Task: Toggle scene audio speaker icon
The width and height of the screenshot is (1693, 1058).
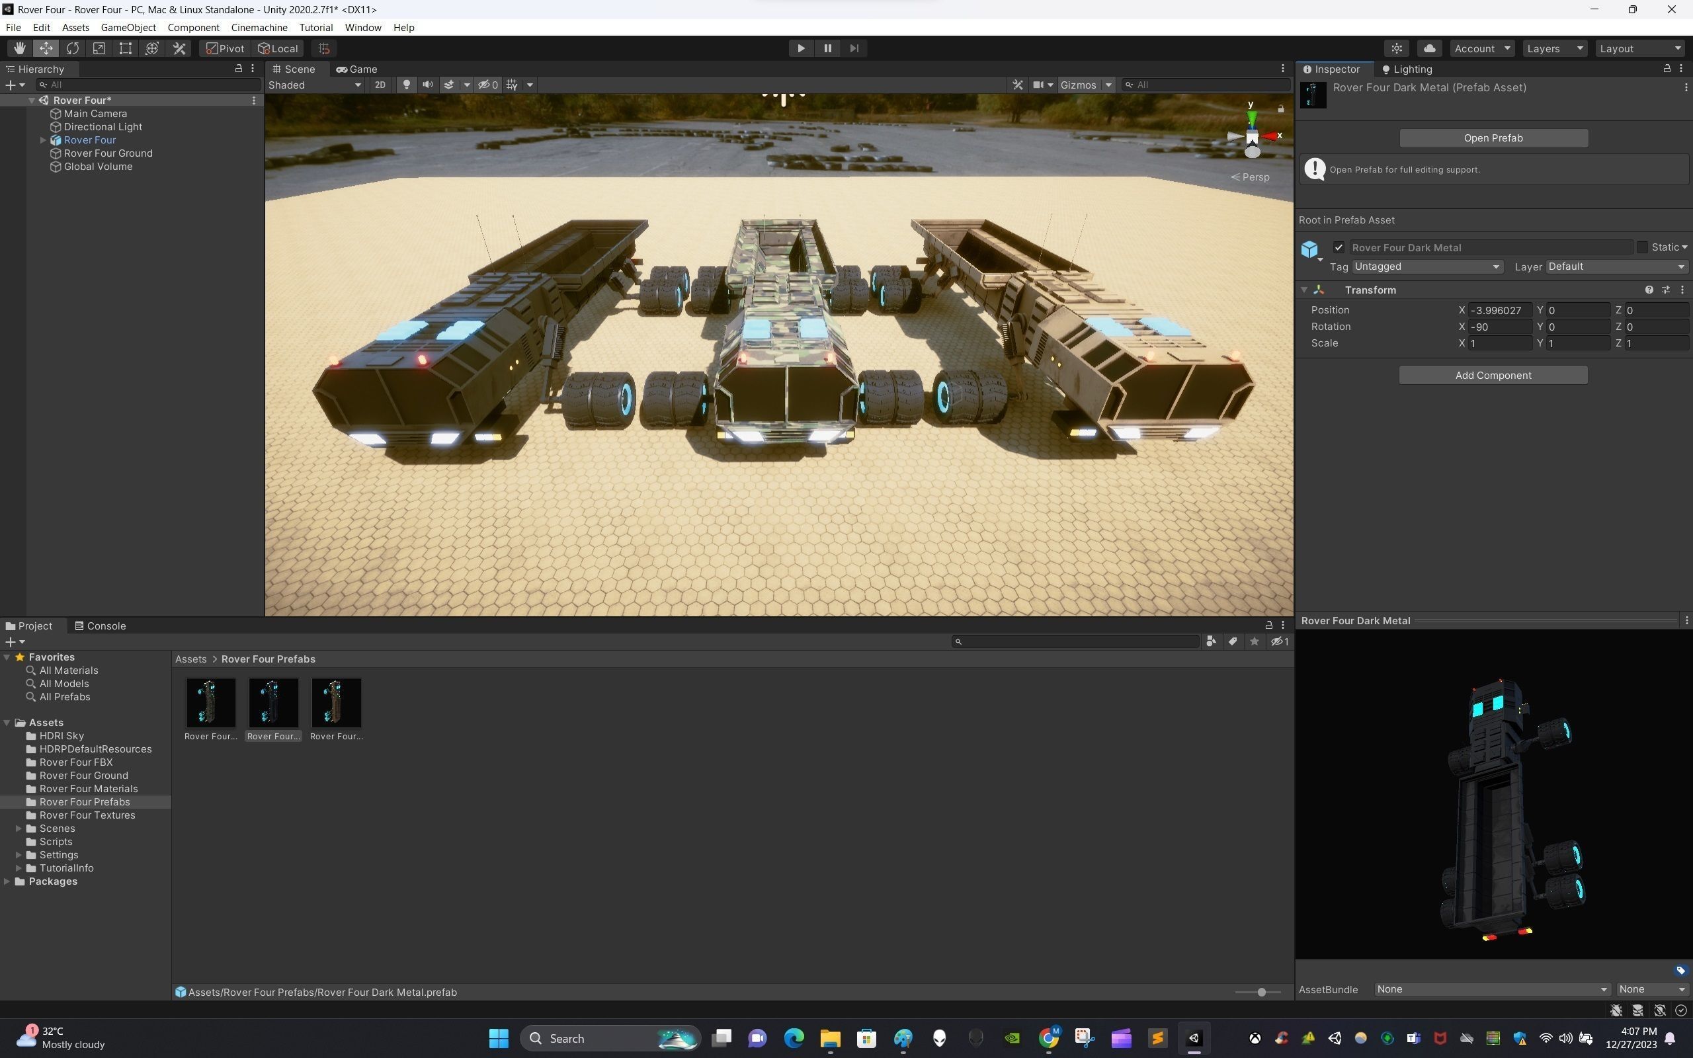Action: [x=427, y=85]
